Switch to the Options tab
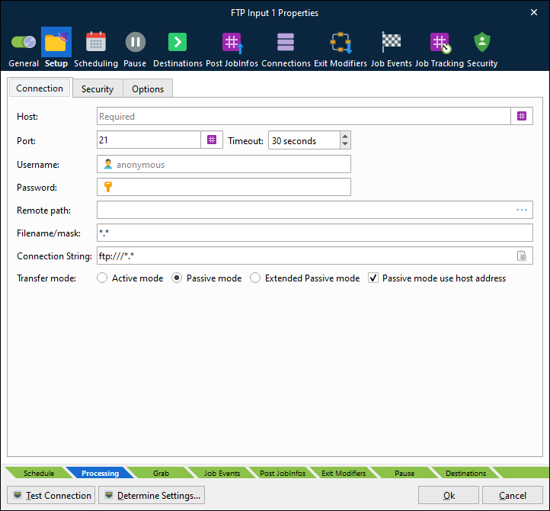 tap(148, 89)
